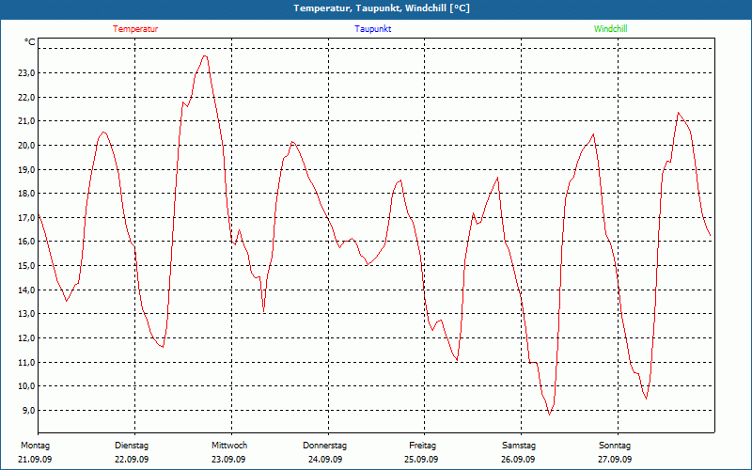Click the Dienstag day label
This screenshot has width=752, height=470.
(x=132, y=446)
